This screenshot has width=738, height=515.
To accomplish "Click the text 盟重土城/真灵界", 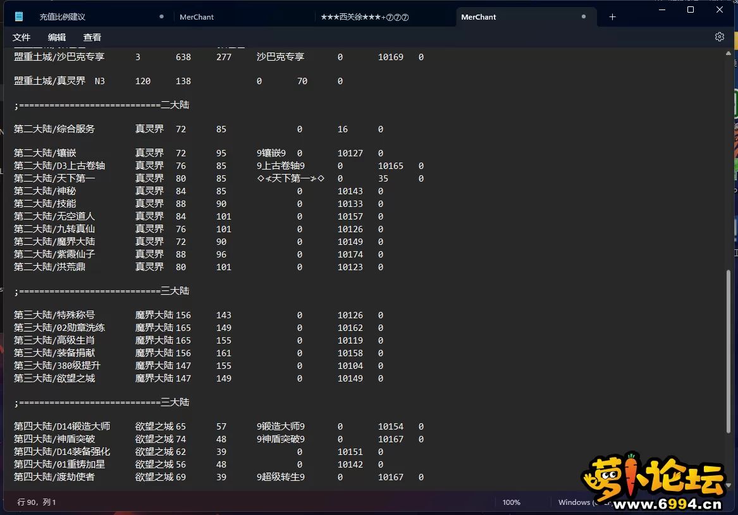I will click(49, 81).
